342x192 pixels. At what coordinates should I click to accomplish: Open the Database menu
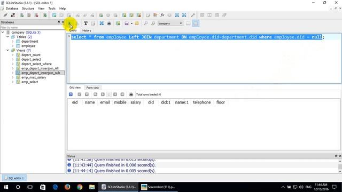12,9
